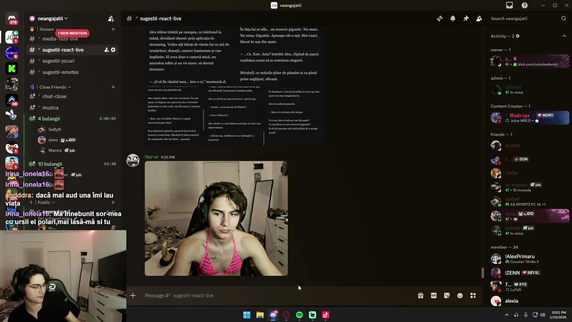The height and width of the screenshot is (322, 572).
Task: Create invite for sugestii-react-live channel
Action: [x=106, y=50]
